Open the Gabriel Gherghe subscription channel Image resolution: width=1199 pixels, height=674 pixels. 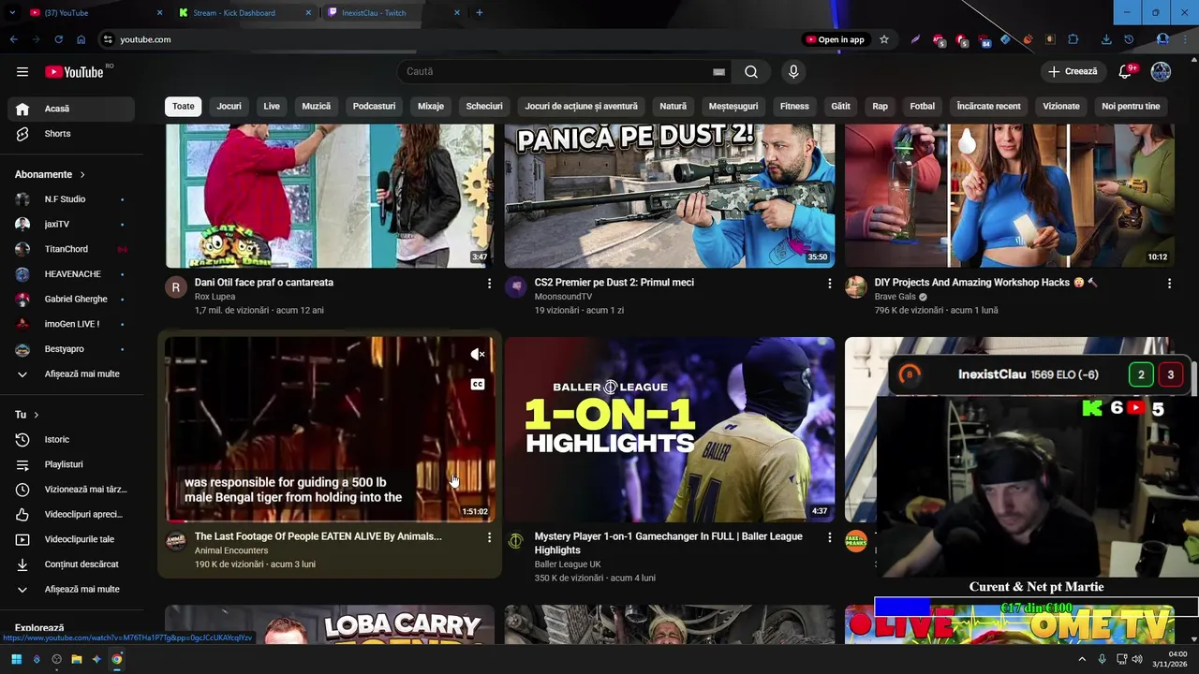pyautogui.click(x=71, y=300)
